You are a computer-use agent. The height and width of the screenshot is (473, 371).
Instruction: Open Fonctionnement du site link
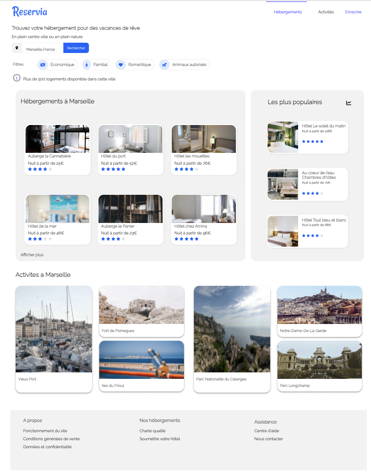click(x=45, y=431)
